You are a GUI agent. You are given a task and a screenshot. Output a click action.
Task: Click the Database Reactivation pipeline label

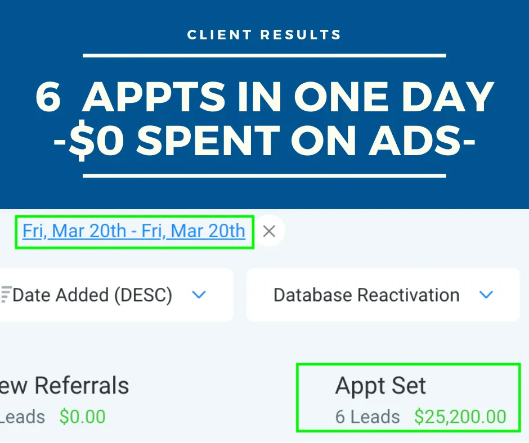click(x=366, y=295)
